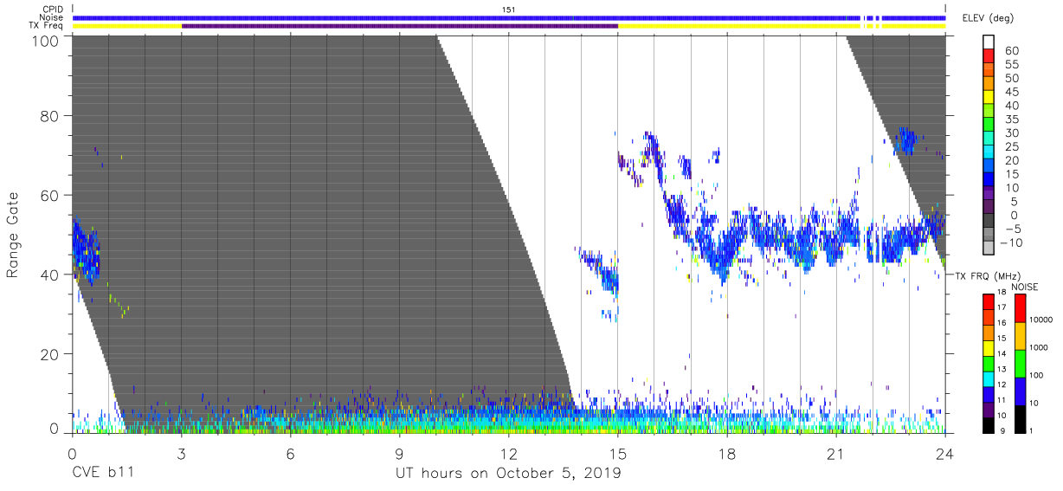This screenshot has height=491, width=1063.
Task: Click the 50 label on ELEV colorbar
Action: [1011, 79]
